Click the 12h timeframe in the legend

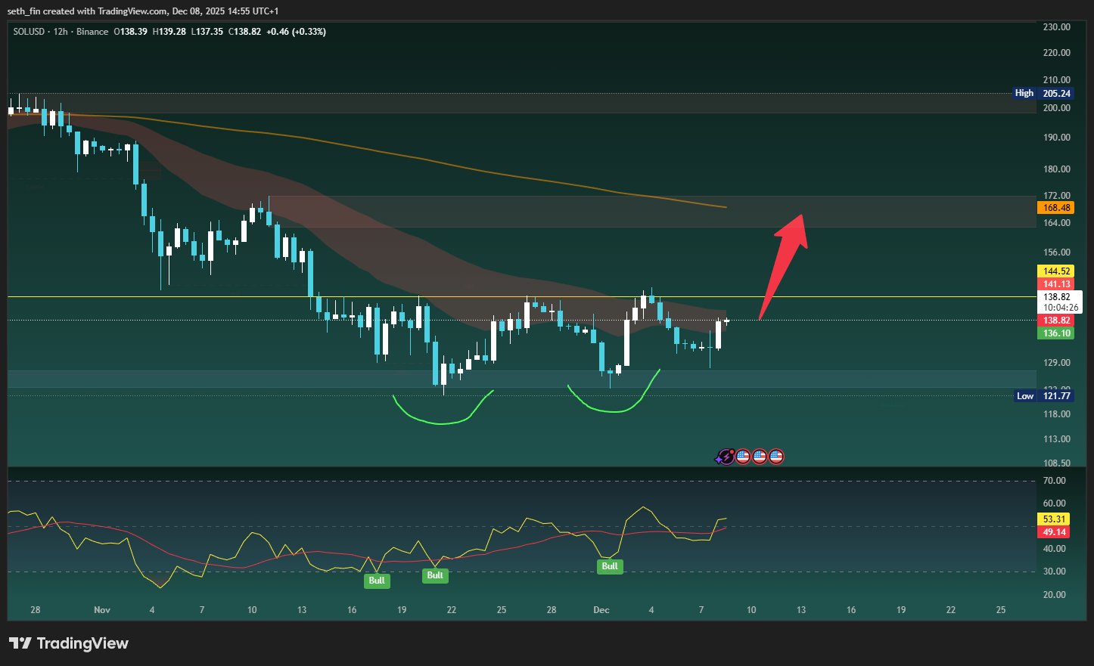pyautogui.click(x=61, y=32)
